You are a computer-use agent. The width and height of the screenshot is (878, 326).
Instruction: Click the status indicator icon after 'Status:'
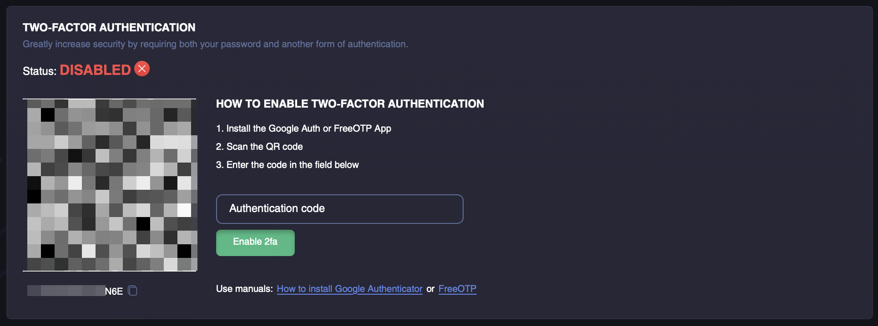(x=141, y=69)
